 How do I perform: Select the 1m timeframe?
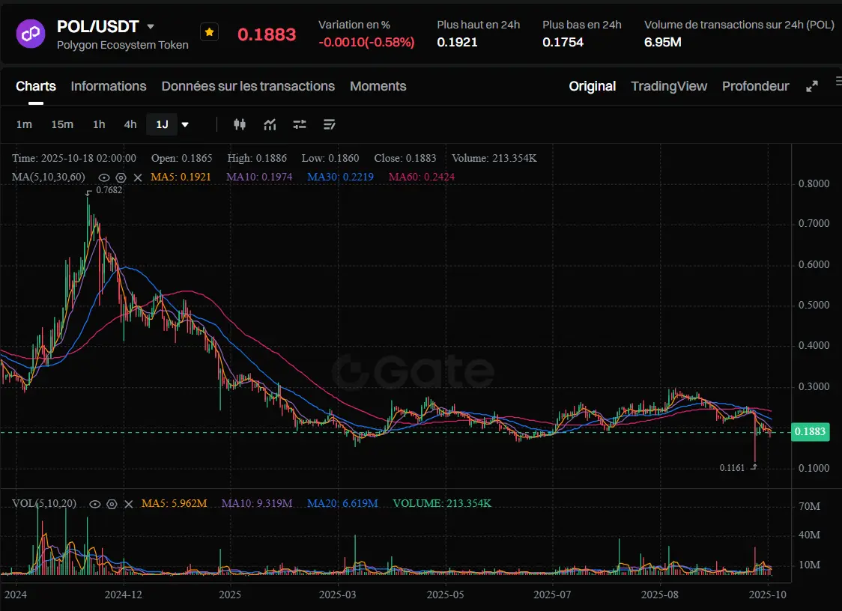point(24,124)
